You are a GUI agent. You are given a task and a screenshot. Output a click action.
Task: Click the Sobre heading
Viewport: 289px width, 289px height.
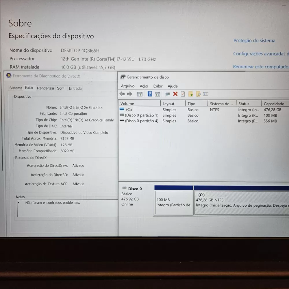point(20,23)
